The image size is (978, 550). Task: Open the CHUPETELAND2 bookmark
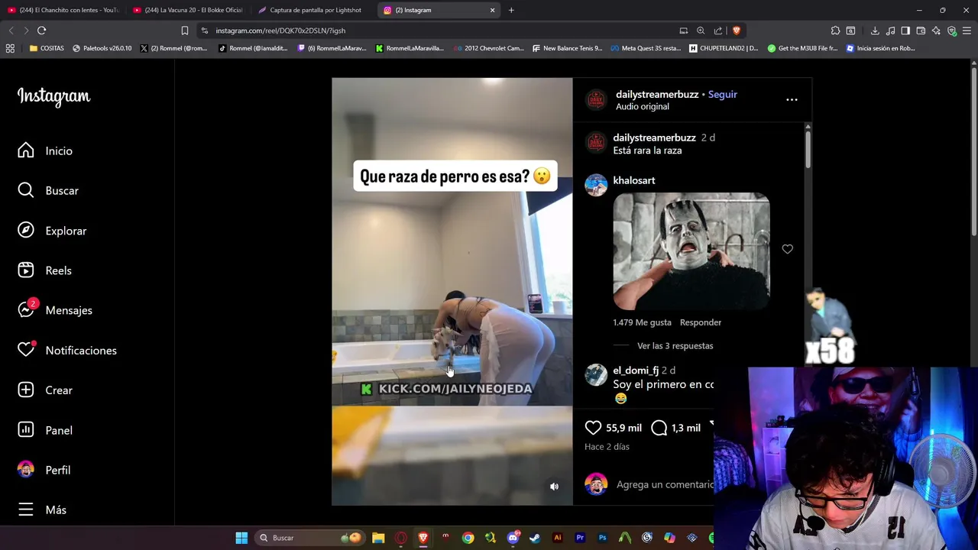click(724, 48)
